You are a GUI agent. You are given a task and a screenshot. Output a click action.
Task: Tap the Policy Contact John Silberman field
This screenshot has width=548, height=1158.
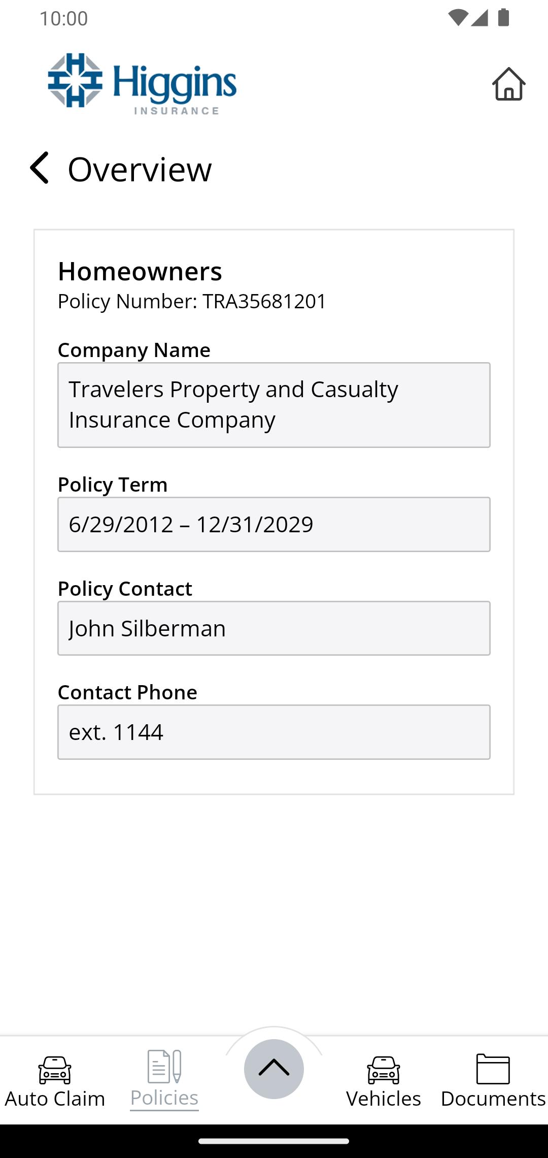274,628
